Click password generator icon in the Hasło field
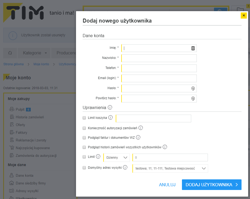This screenshot has width=250, height=199. [x=193, y=88]
